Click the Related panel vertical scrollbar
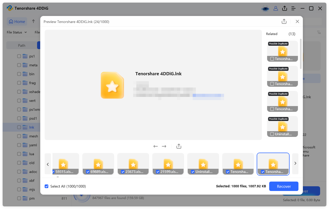The image size is (329, 209). coord(301,54)
